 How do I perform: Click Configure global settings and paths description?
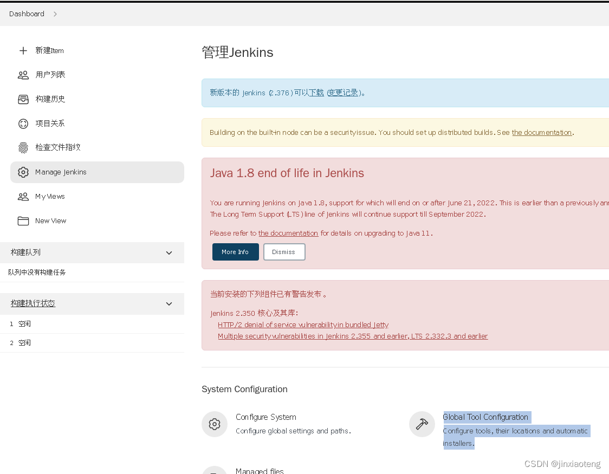(293, 431)
